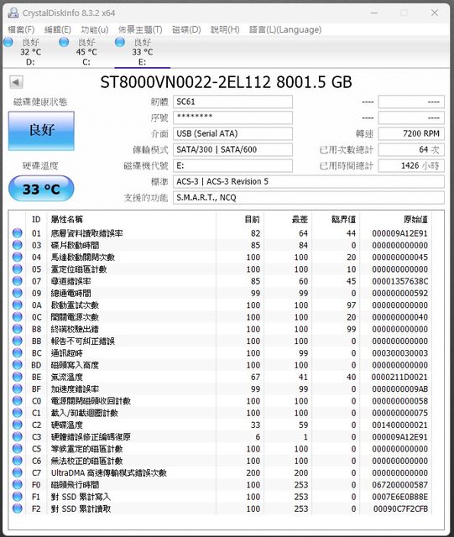Select the E: drive status orb

tap(120, 42)
